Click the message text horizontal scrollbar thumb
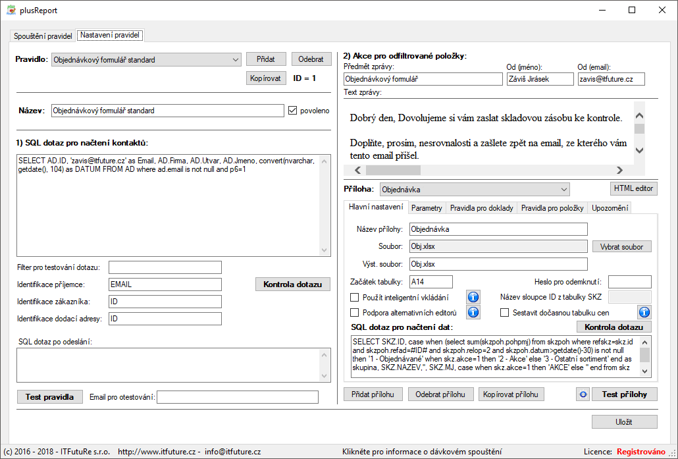Screen dimensions: 678x459 point(393,170)
